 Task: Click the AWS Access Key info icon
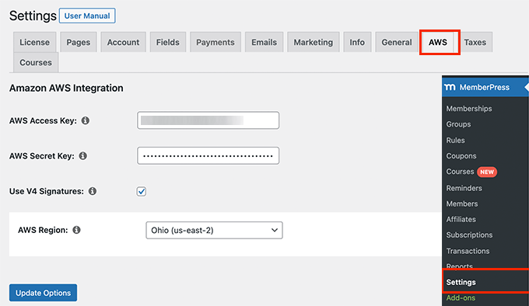[x=86, y=120]
